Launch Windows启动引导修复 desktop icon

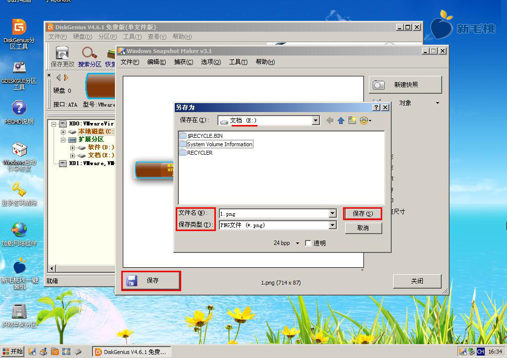point(19,157)
